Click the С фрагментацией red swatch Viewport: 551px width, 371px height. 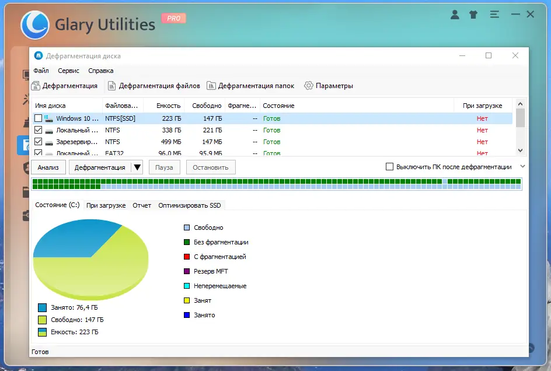click(187, 257)
